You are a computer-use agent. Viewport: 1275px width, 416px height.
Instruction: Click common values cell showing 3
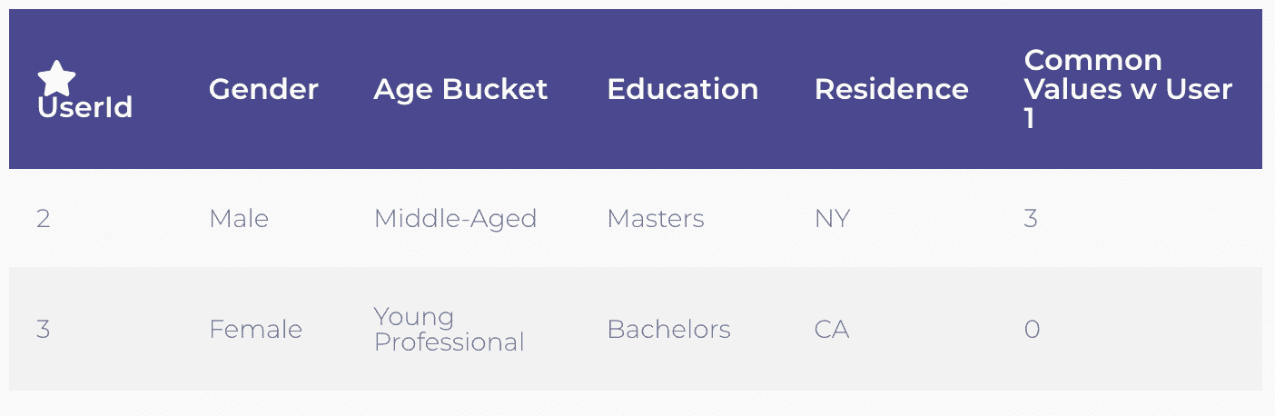1031,219
